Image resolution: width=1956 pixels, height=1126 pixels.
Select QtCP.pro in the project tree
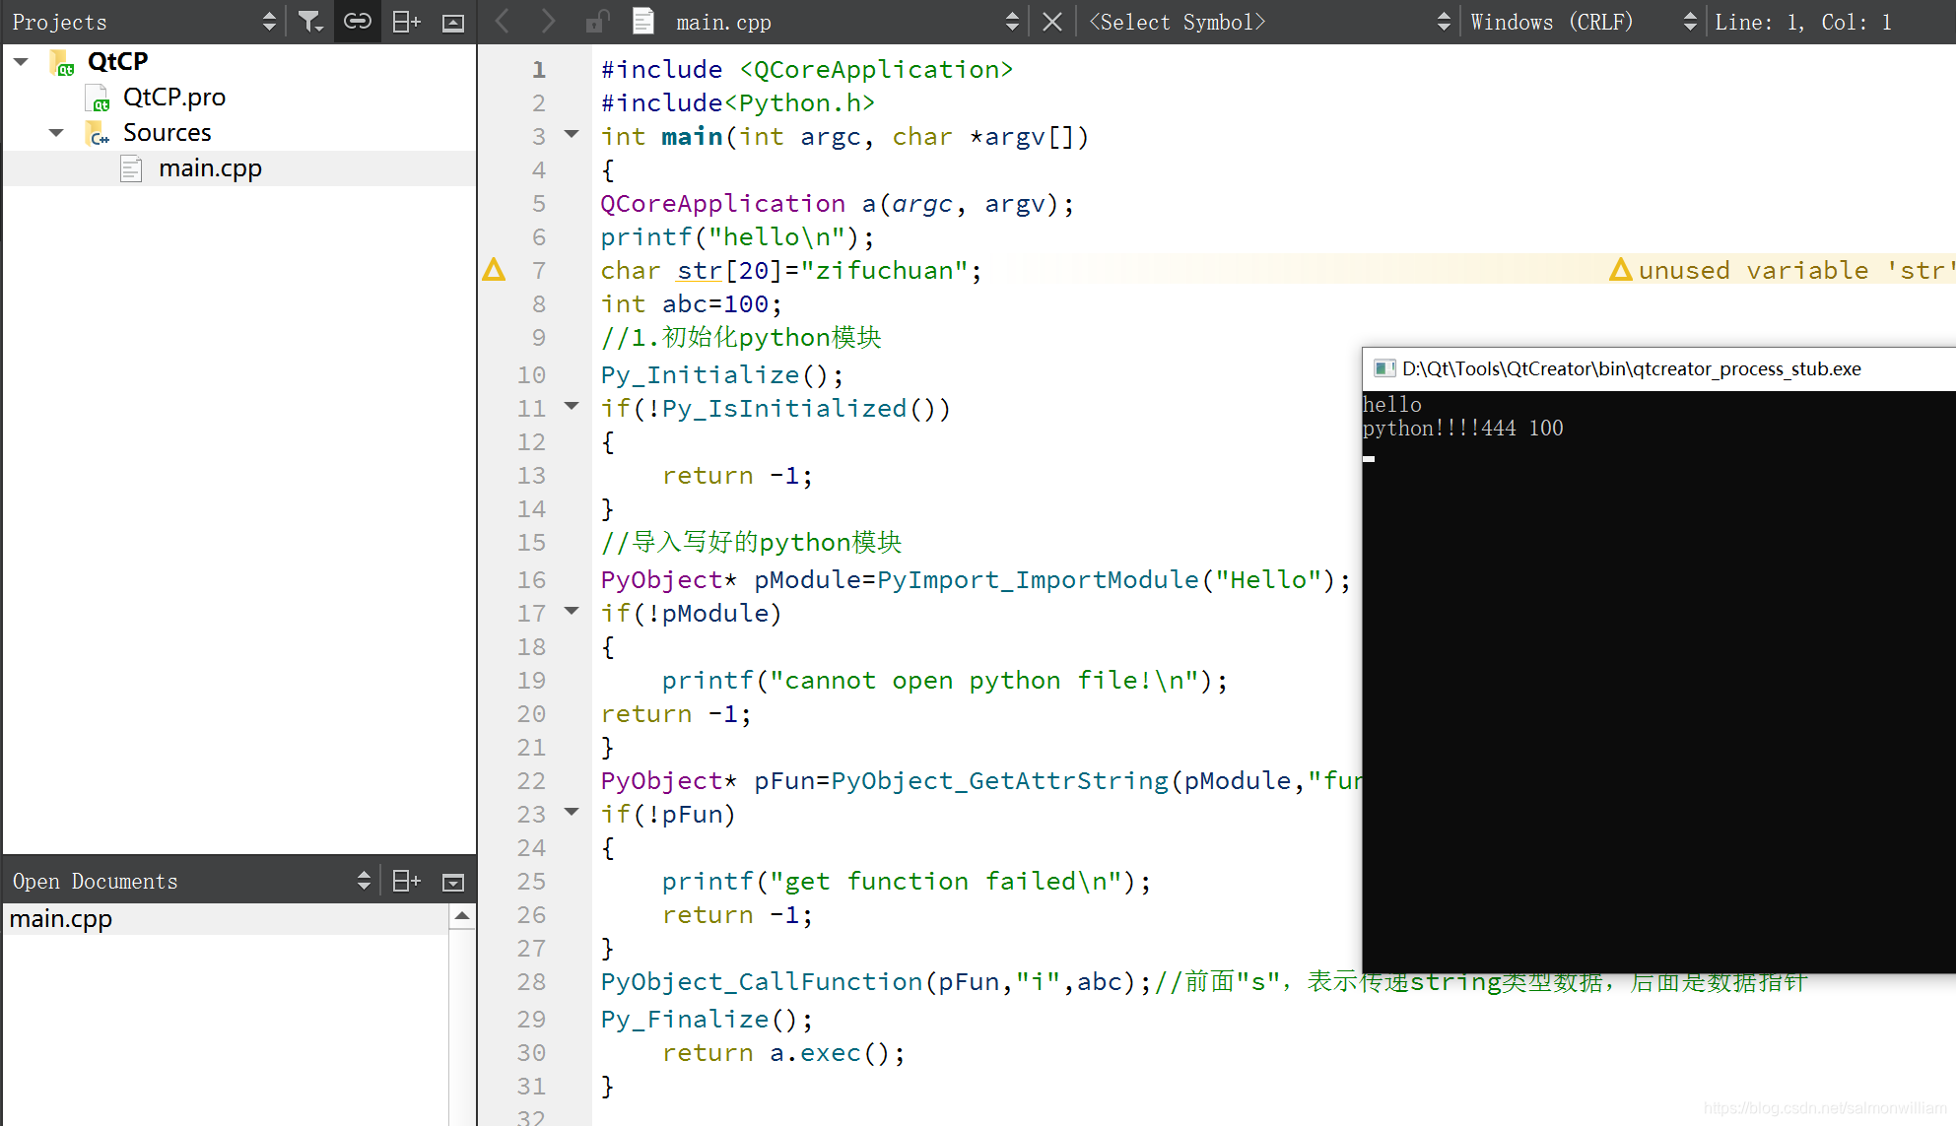pyautogui.click(x=173, y=97)
